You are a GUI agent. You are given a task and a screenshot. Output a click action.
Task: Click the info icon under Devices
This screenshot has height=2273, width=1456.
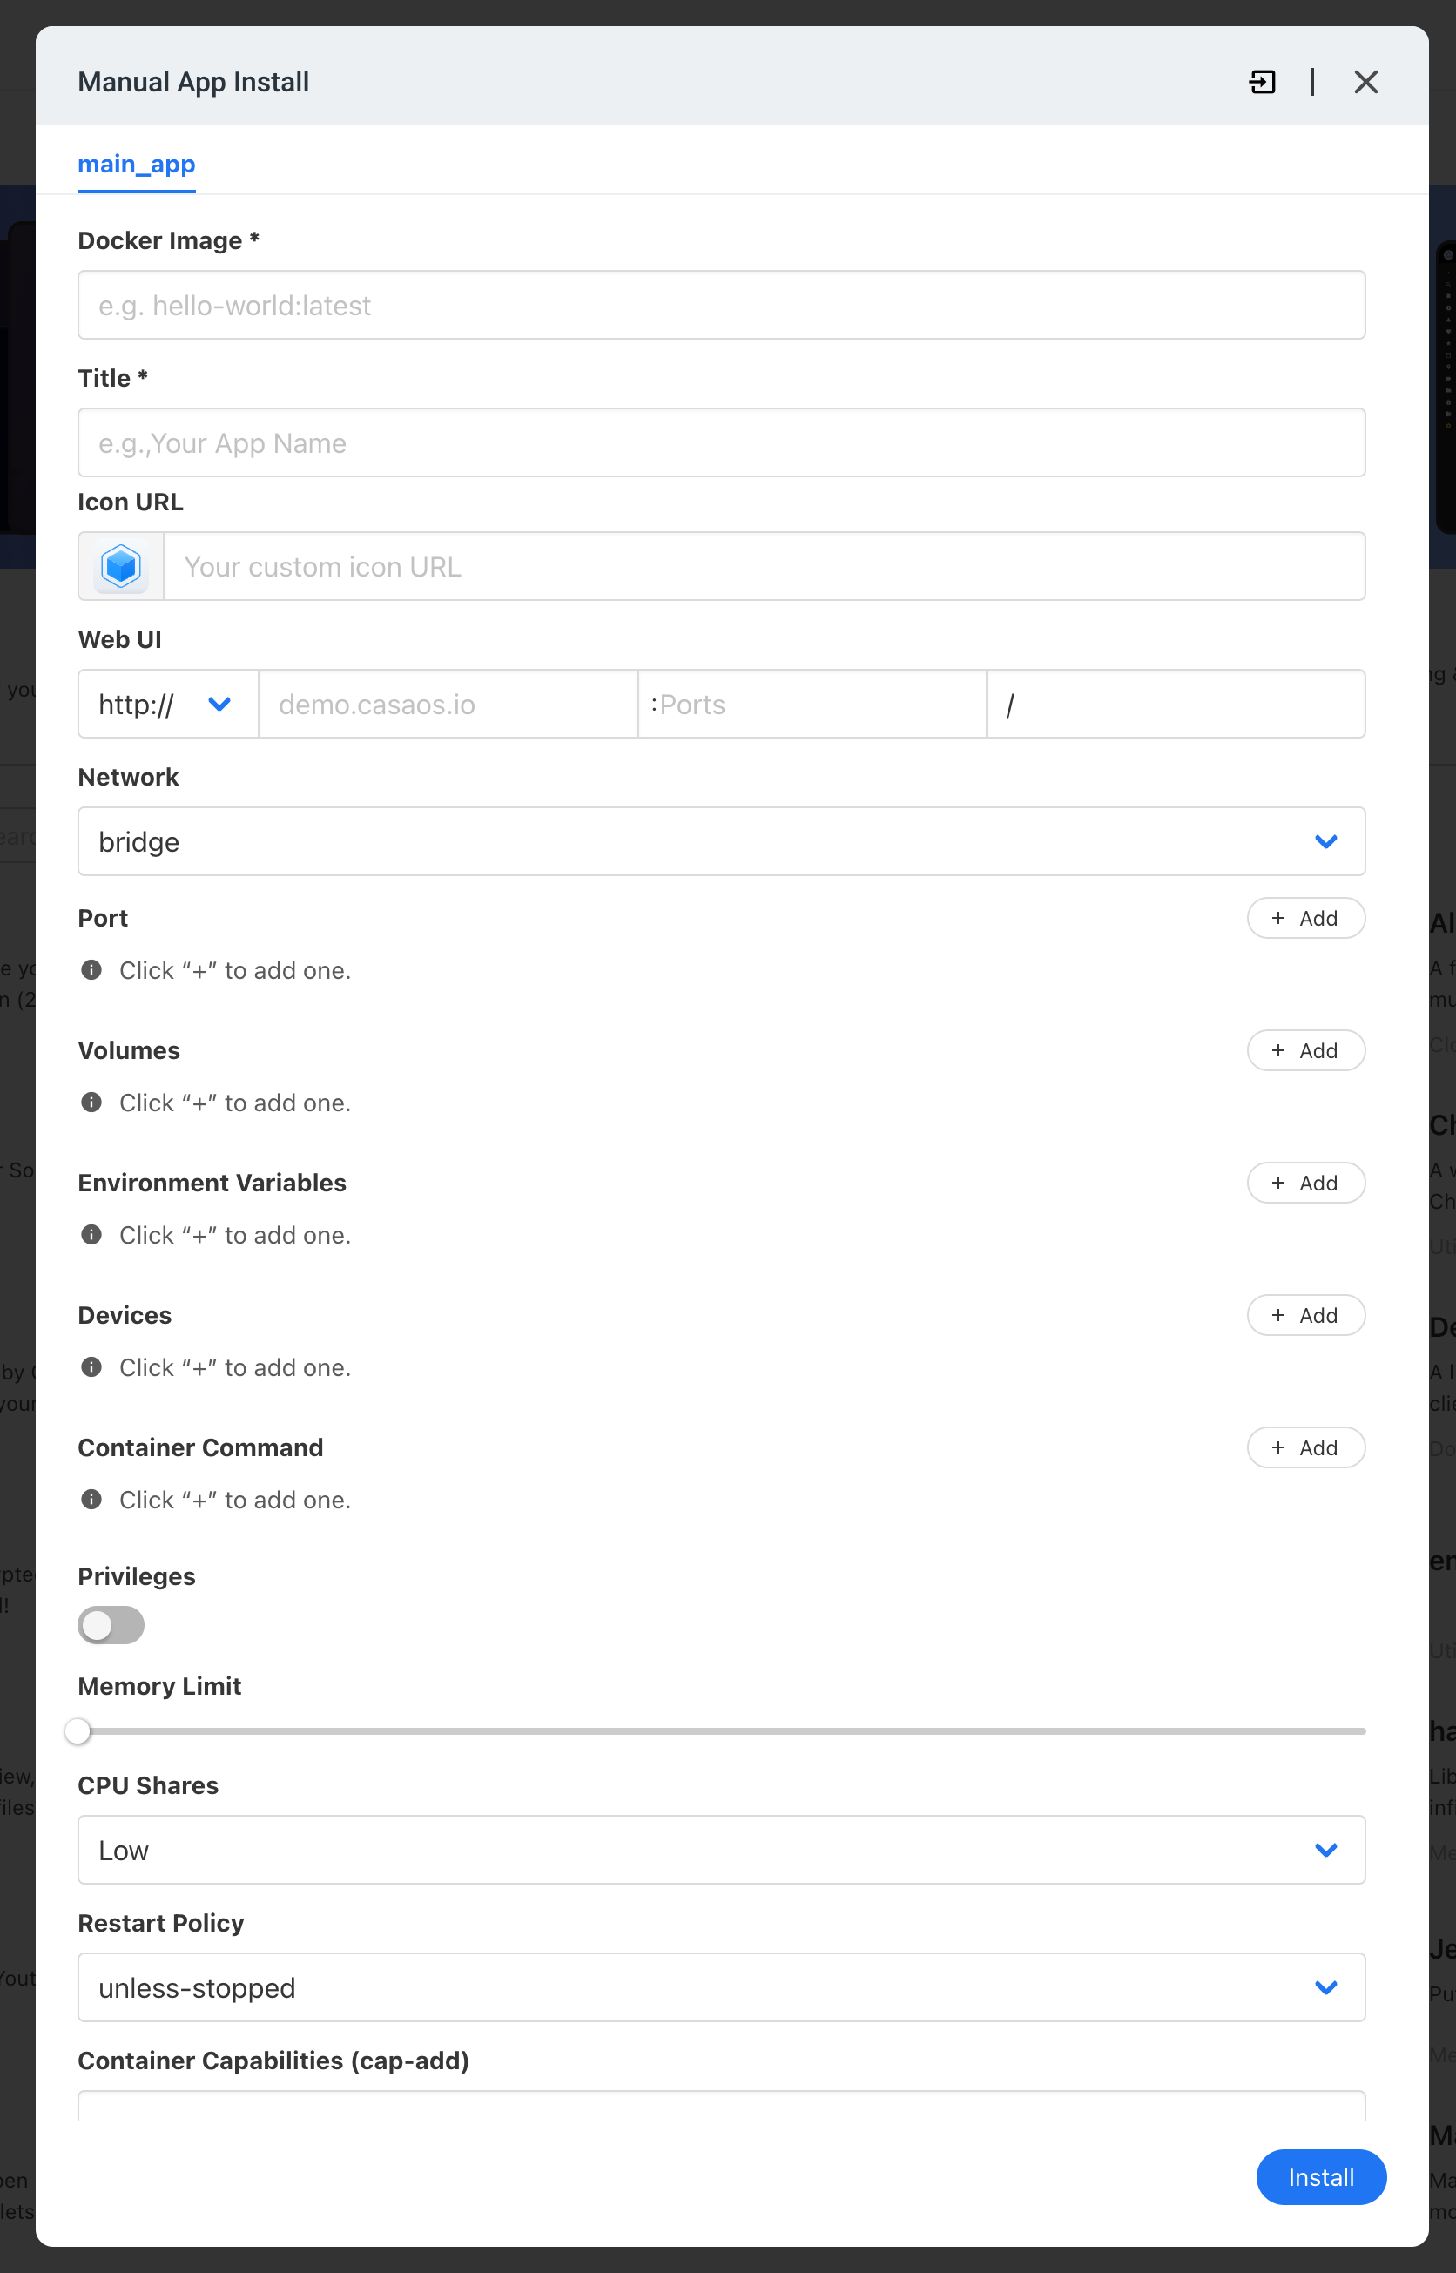pyautogui.click(x=91, y=1367)
